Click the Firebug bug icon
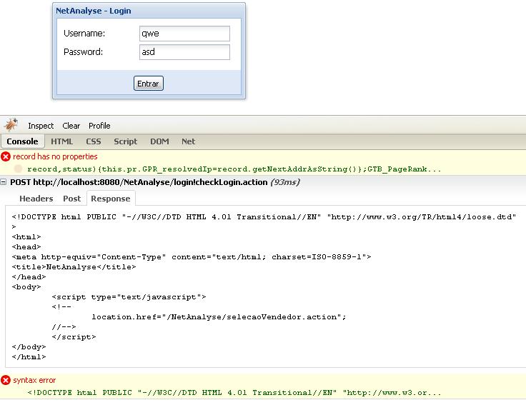This screenshot has height=410, width=526. 11,125
